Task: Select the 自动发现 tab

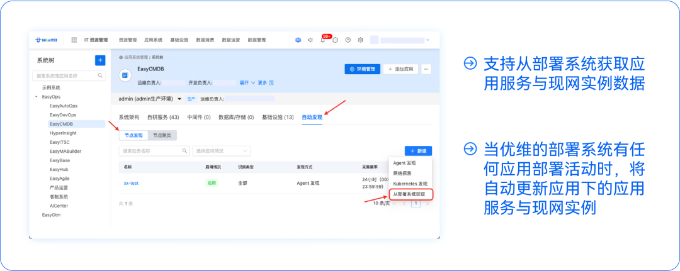Action: pos(312,118)
